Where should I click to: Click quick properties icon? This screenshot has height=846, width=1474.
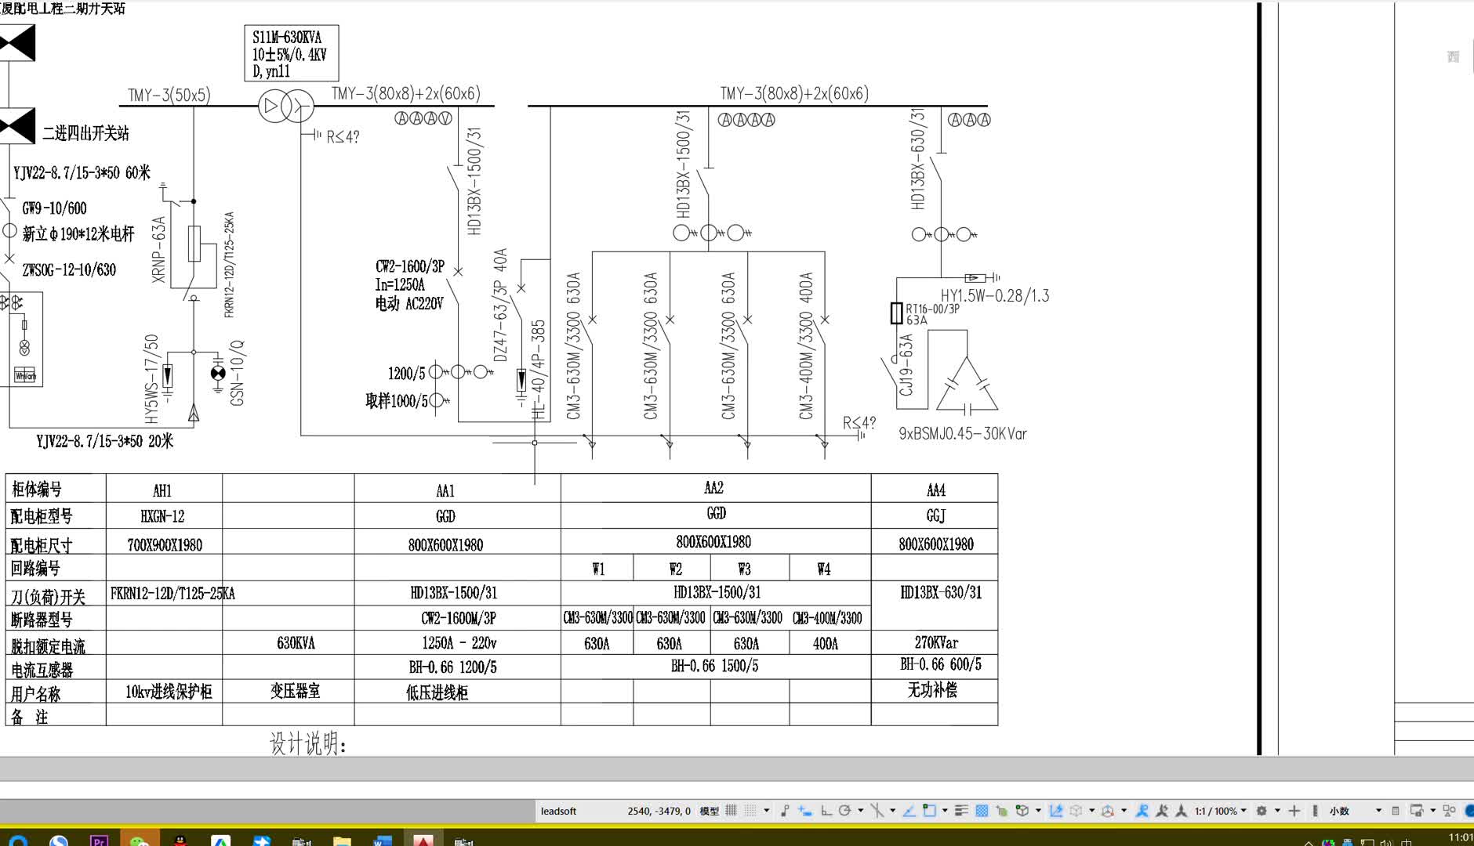(x=1396, y=811)
